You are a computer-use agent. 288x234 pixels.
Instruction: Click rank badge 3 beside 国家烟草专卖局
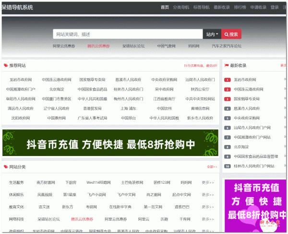(228, 99)
